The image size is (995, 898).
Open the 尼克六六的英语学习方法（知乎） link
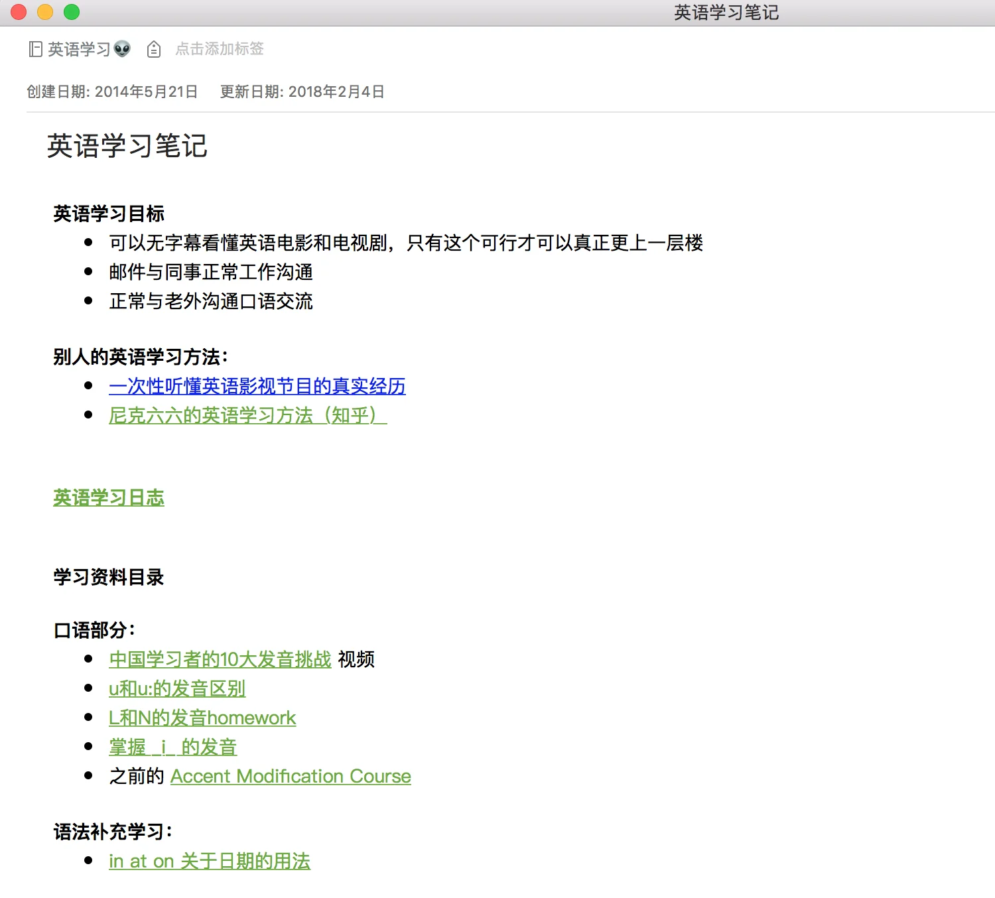coord(247,415)
